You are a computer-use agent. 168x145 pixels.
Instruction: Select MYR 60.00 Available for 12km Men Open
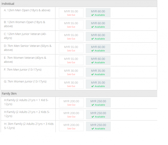pos(98,13)
